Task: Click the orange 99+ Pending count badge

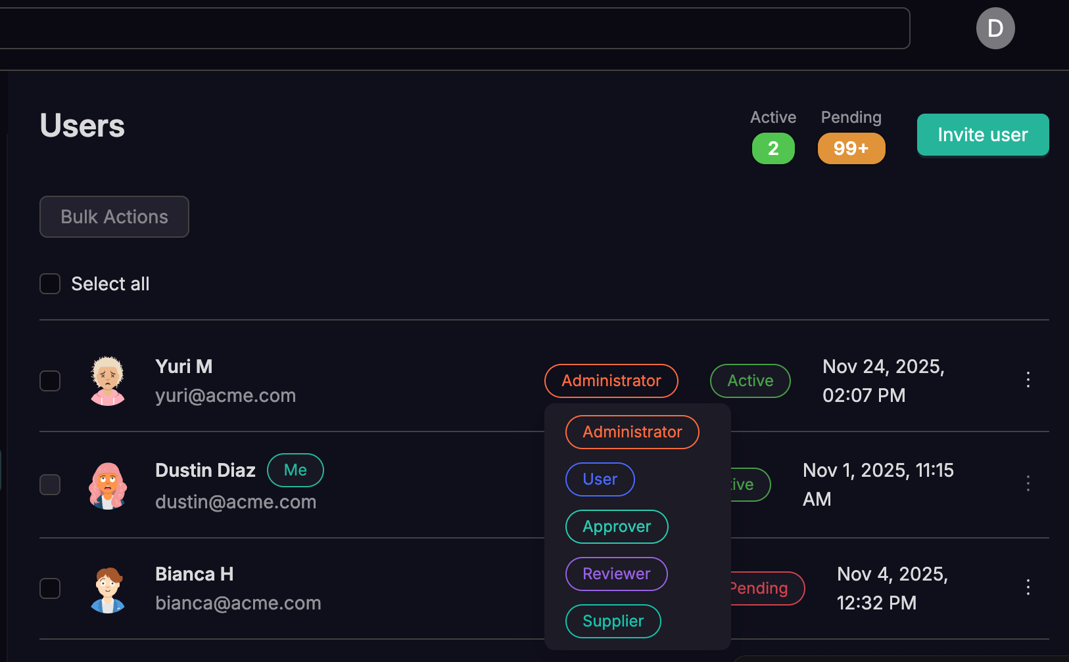Action: click(x=851, y=148)
